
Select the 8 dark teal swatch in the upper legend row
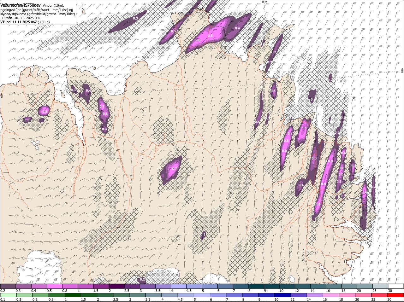click(x=256, y=286)
